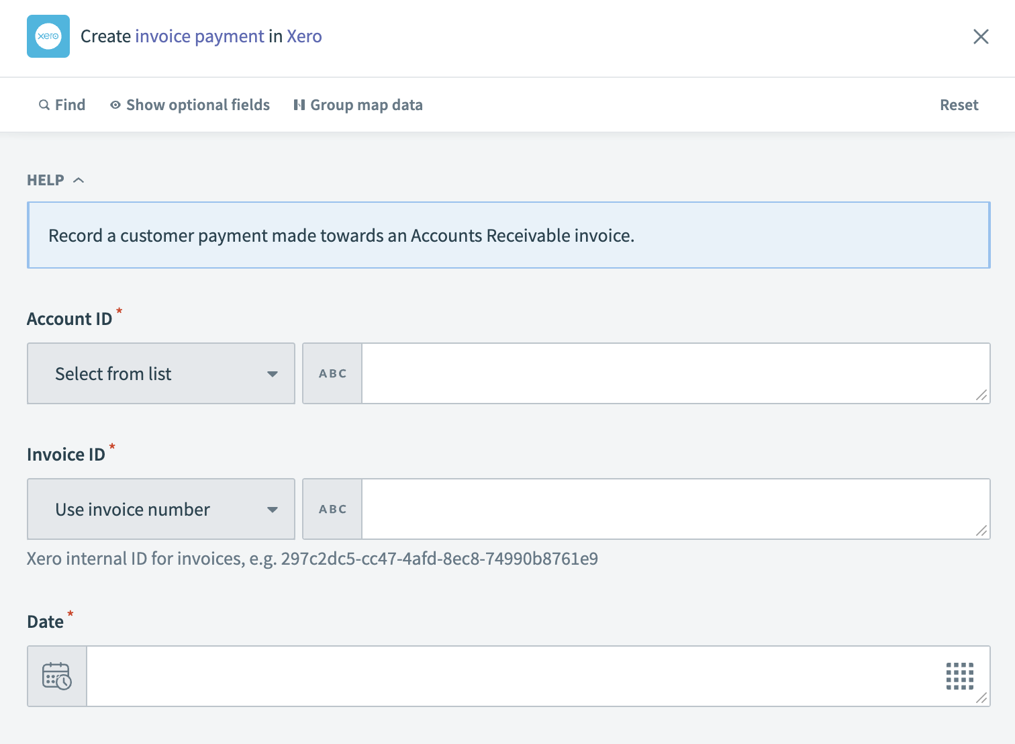This screenshot has height=744, width=1015.
Task: Click the eye icon beside Show optional fields
Action: 115,105
